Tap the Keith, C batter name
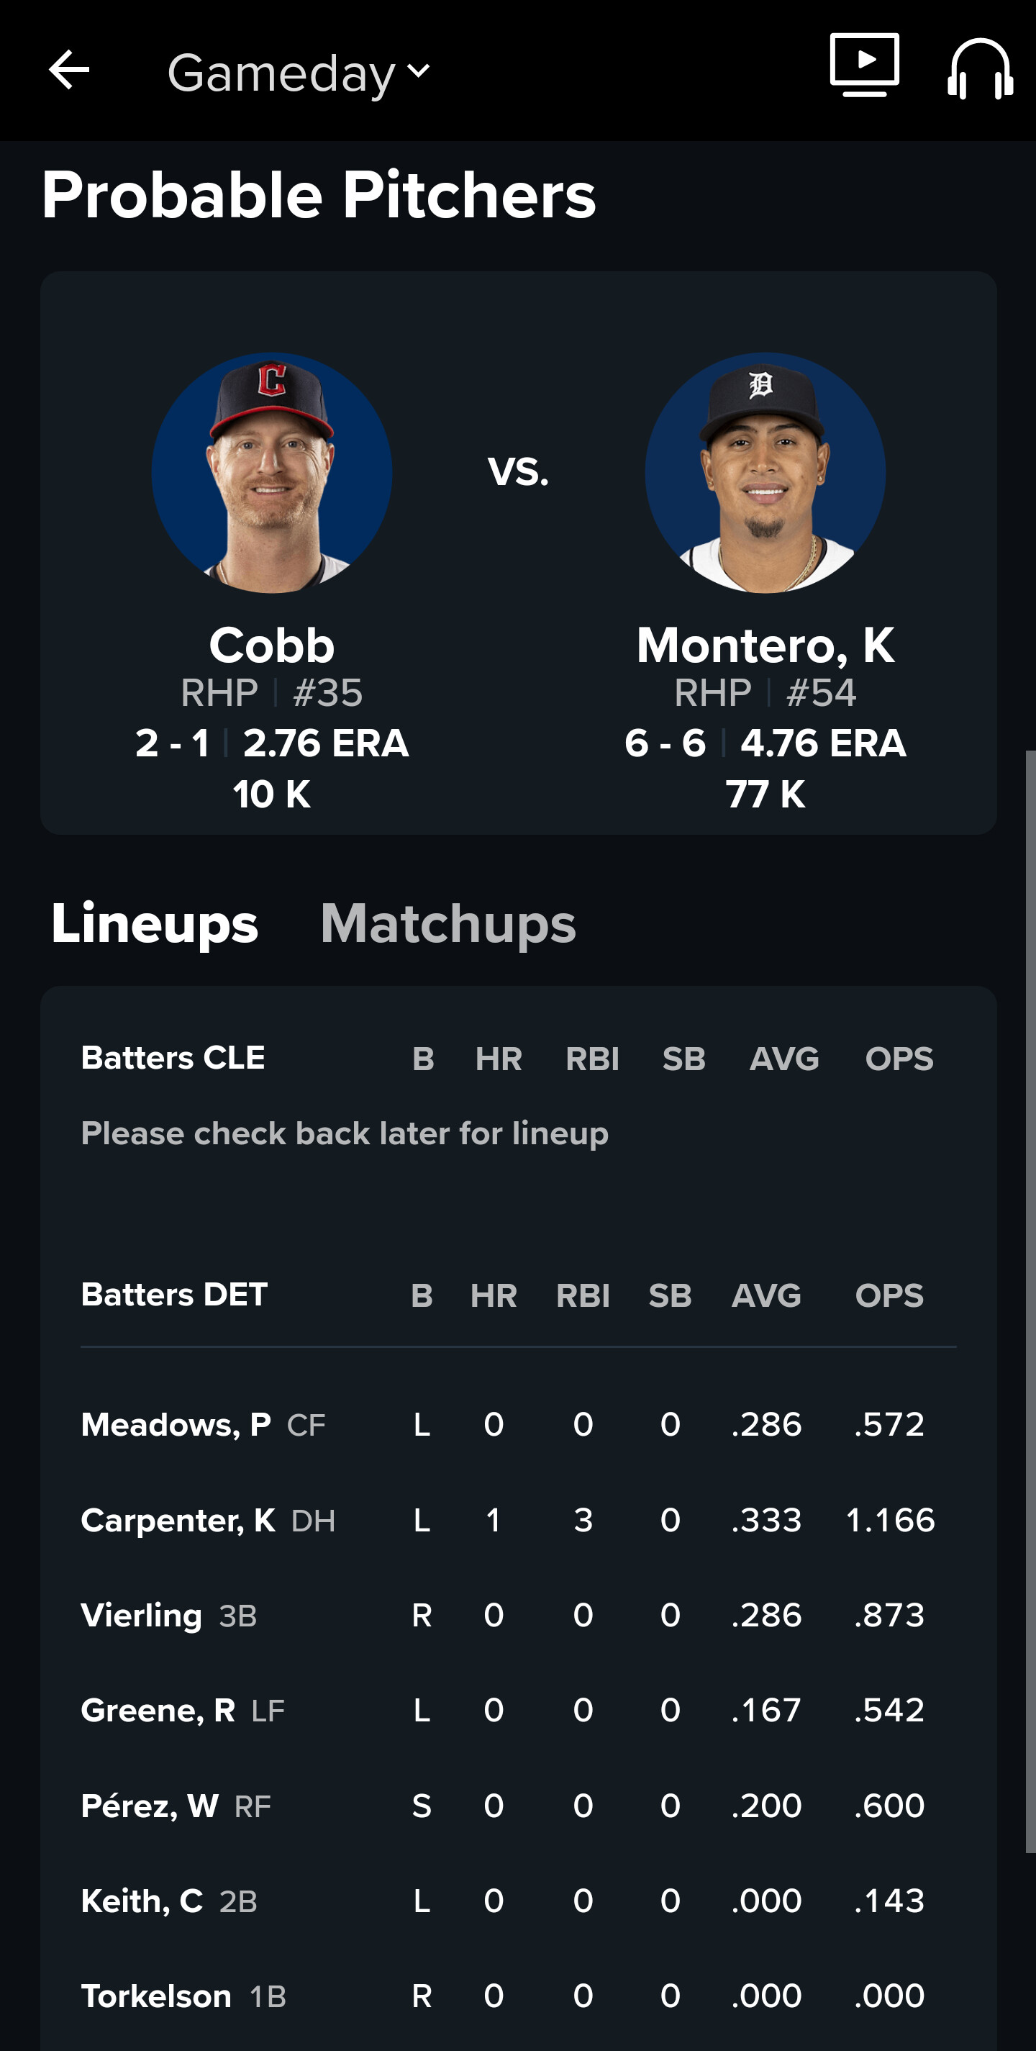Viewport: 1036px width, 2051px height. coord(142,1901)
